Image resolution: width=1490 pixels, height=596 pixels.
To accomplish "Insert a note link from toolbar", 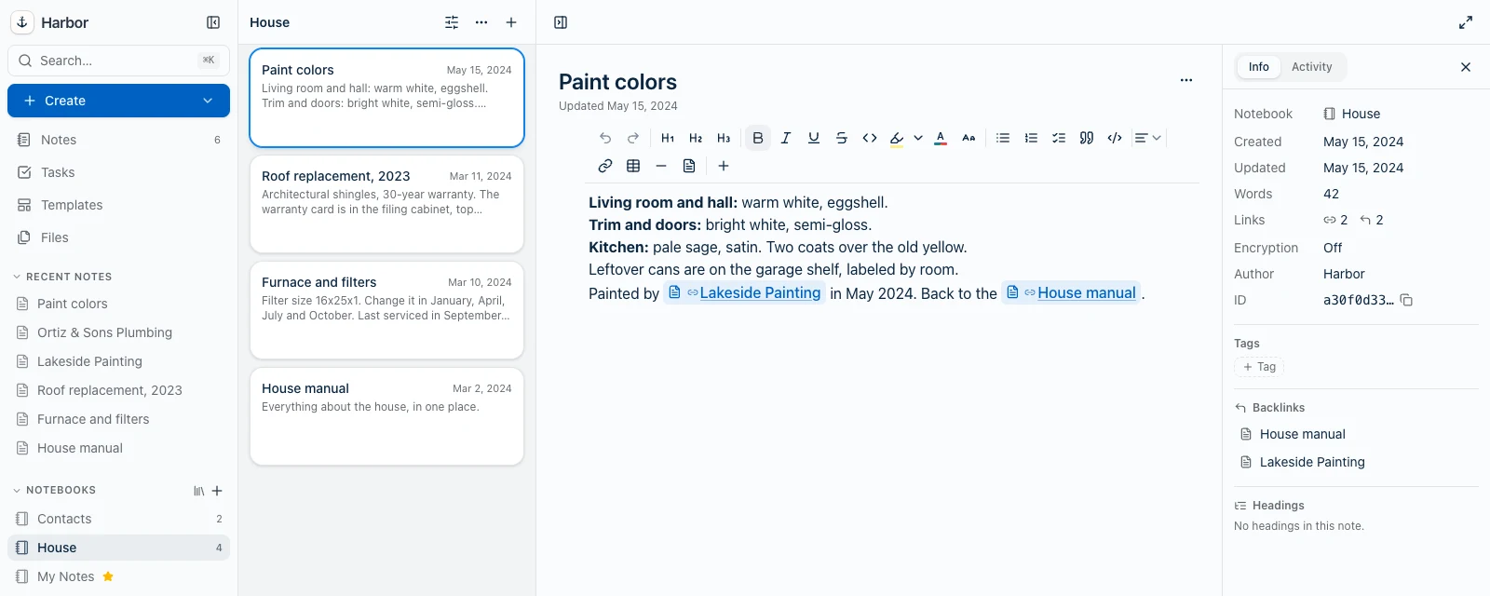I will 689,166.
